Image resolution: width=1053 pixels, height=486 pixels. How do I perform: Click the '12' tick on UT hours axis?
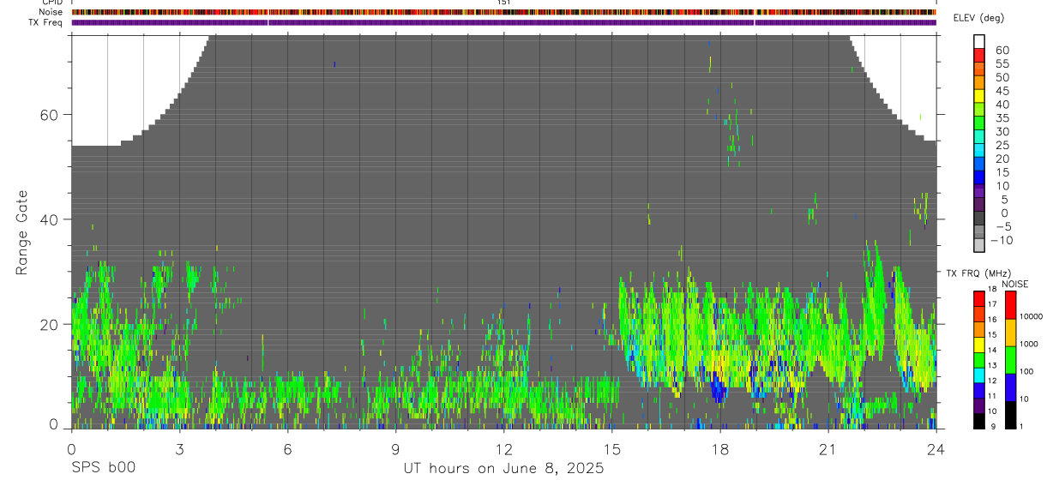504,449
